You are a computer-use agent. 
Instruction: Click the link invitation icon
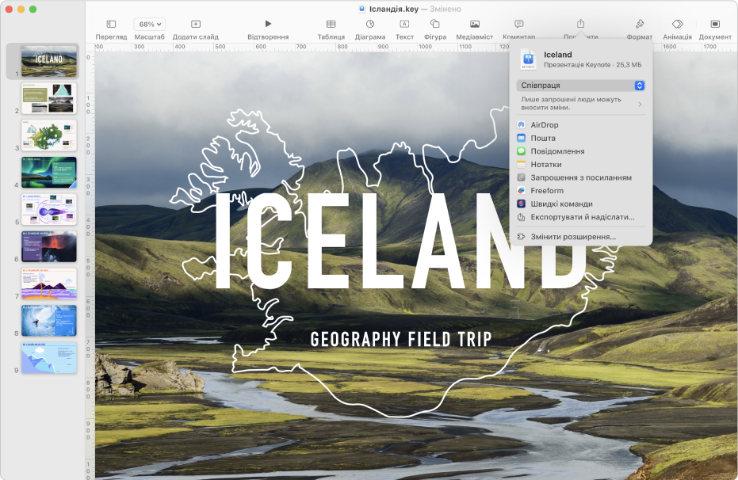(x=521, y=177)
